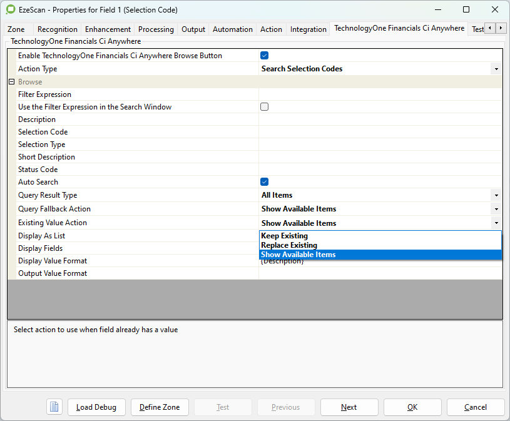The image size is (510, 421).
Task: Go to the Integration tab
Action: point(308,29)
